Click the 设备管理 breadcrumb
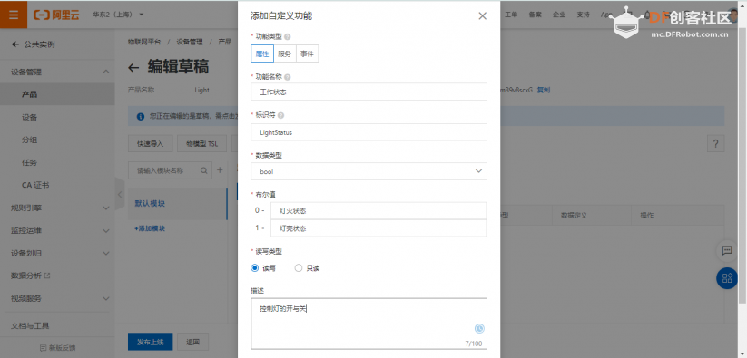747x358 pixels. (x=190, y=42)
